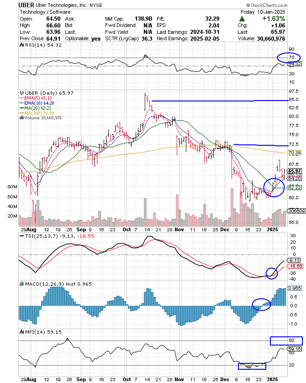Click the green up-triangle beside +1.63%
This screenshot has width=306, height=383.
coord(242,19)
